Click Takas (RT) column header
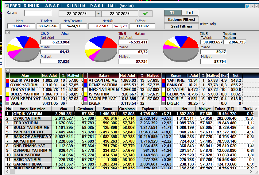Image resolution: width=259 pixels, height=175 pixels. (226, 109)
